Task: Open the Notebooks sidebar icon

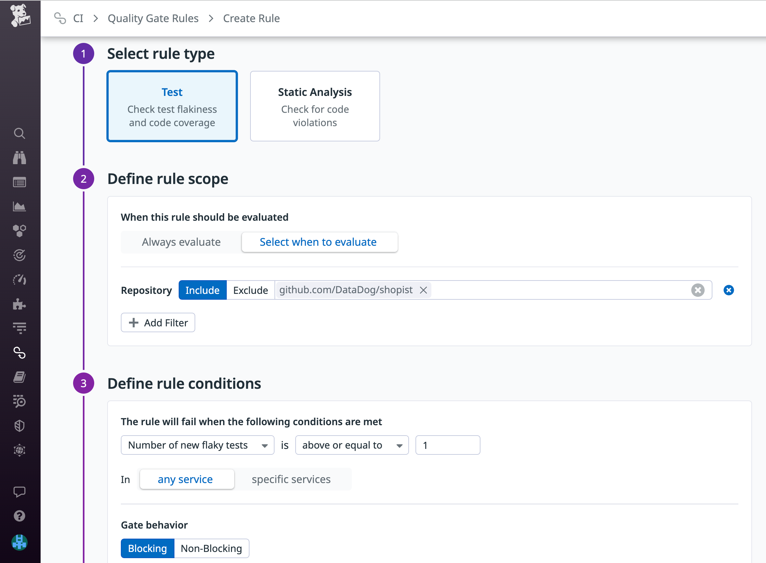Action: (19, 377)
